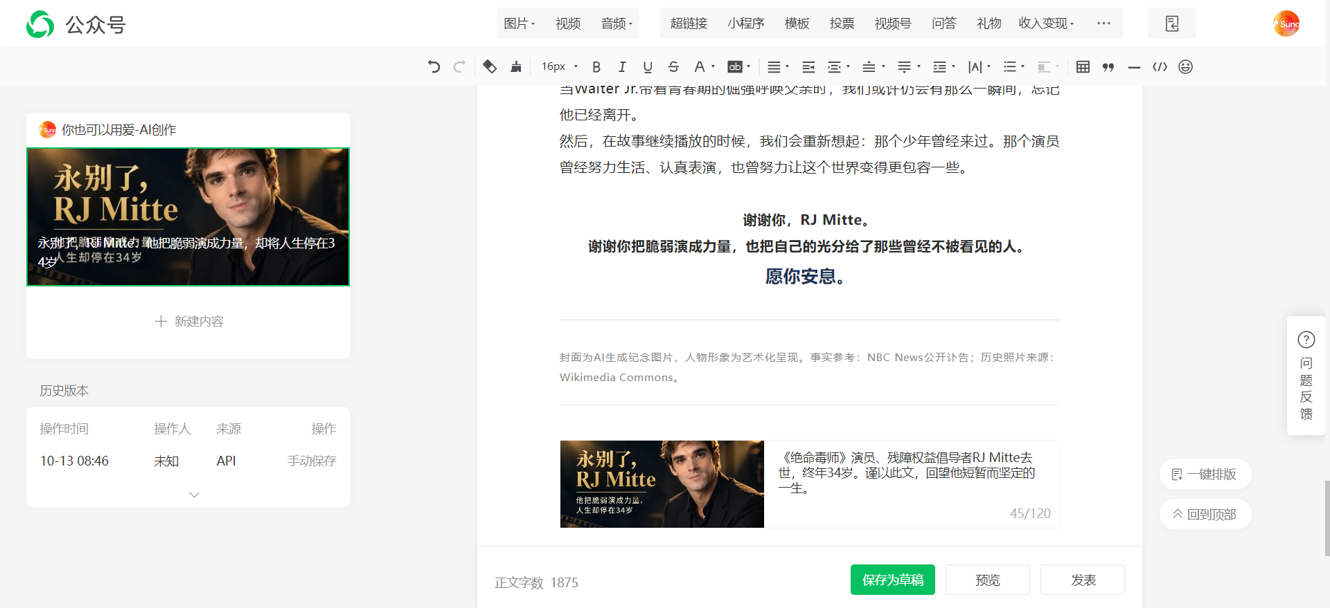Toggle underline formatting
The height and width of the screenshot is (608, 1330).
[648, 66]
